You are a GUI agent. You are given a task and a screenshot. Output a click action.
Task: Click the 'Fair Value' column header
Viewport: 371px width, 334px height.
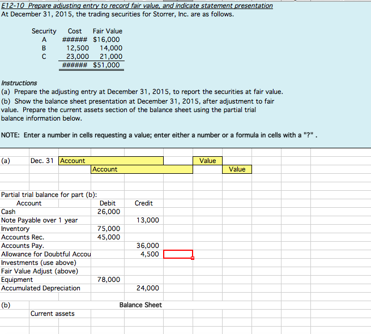coord(108,31)
